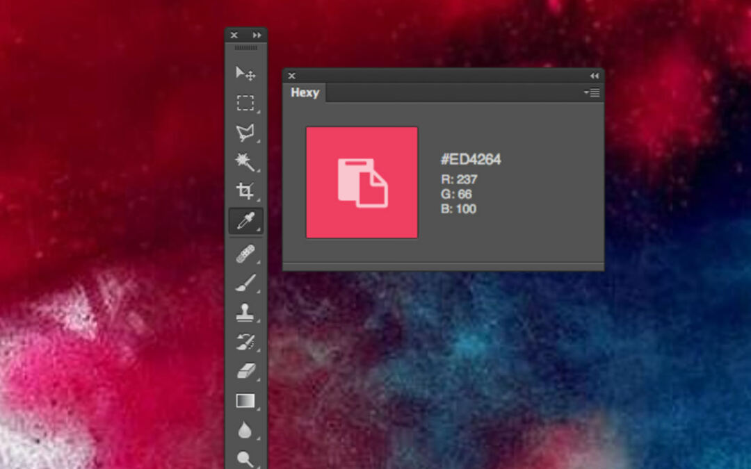Pick the History Brush tool
This screenshot has height=469, width=751.
(x=245, y=342)
